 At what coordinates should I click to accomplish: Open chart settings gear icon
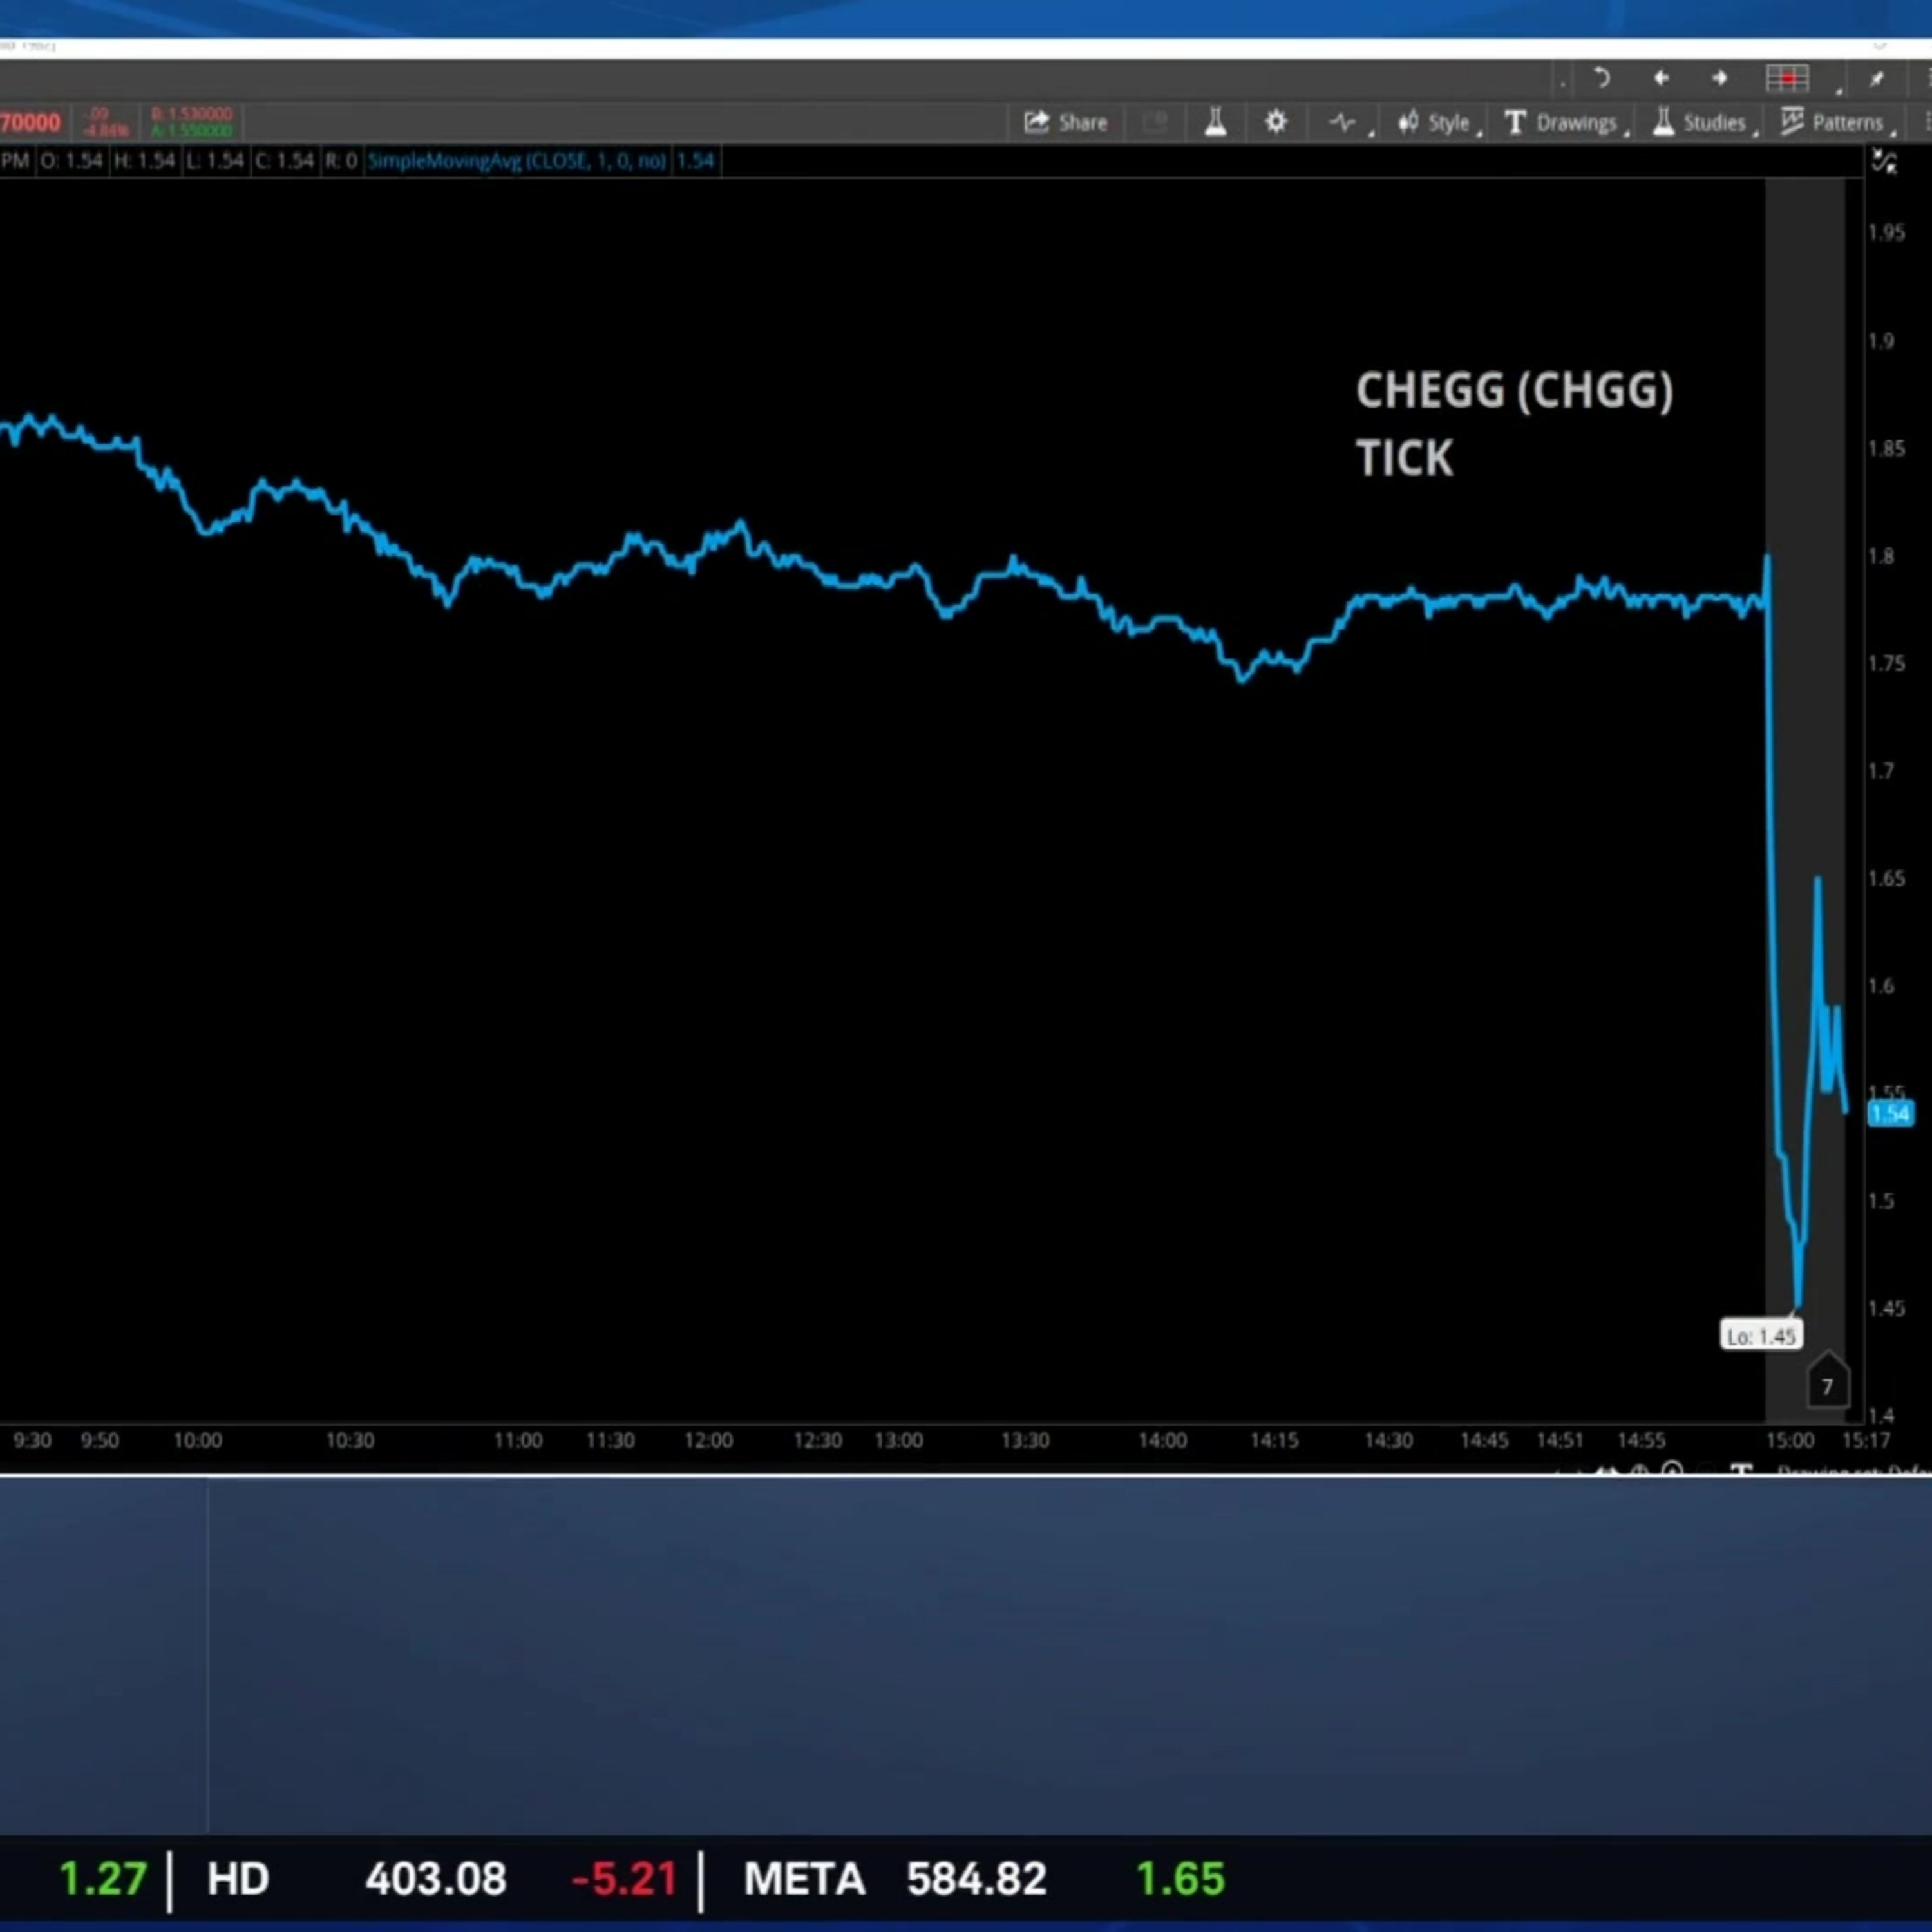pos(1276,122)
